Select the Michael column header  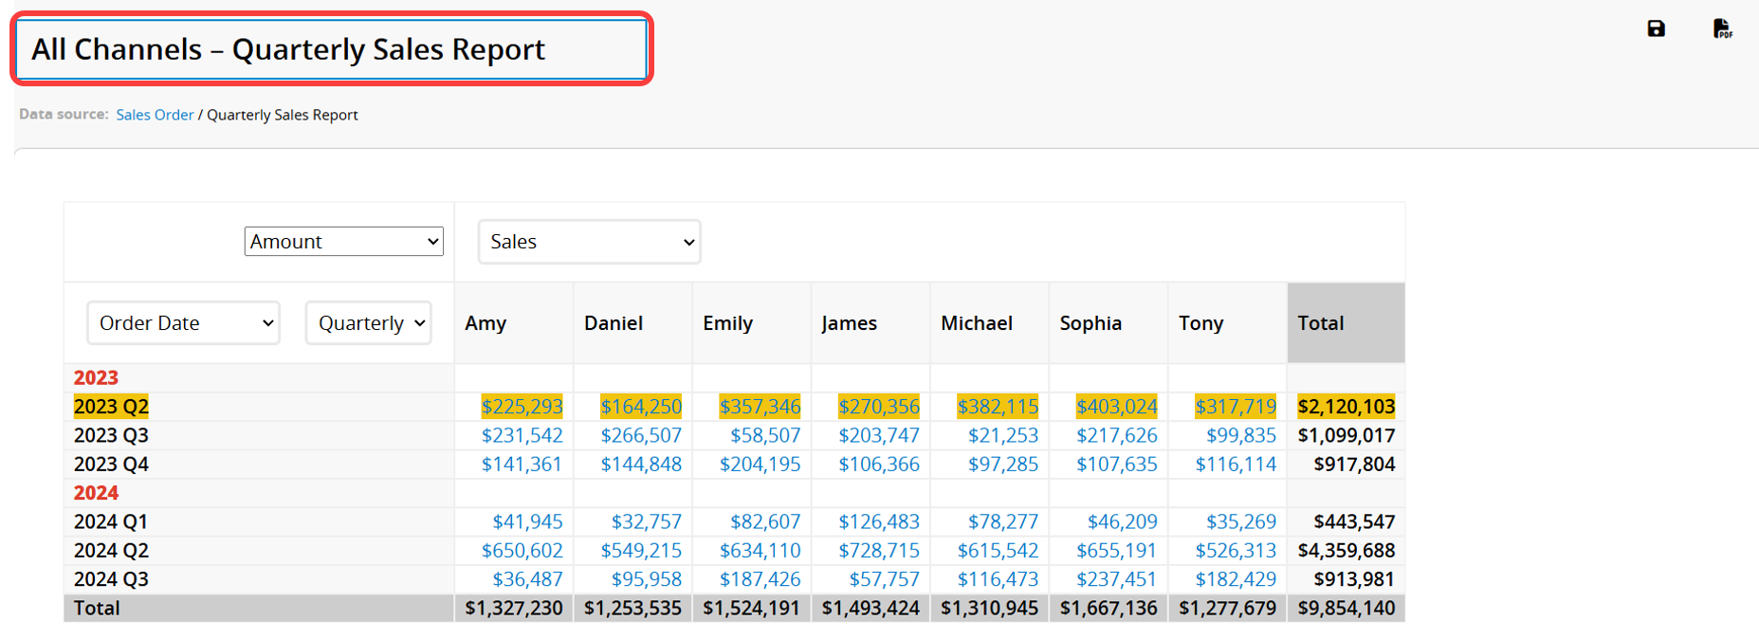click(976, 323)
